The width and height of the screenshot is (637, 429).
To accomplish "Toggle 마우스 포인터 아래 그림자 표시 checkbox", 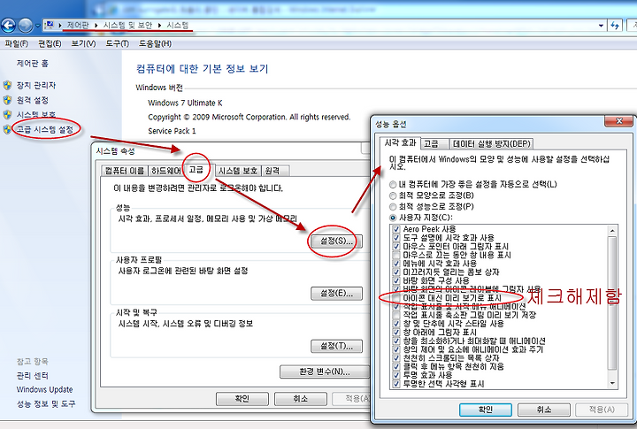I will (396, 246).
